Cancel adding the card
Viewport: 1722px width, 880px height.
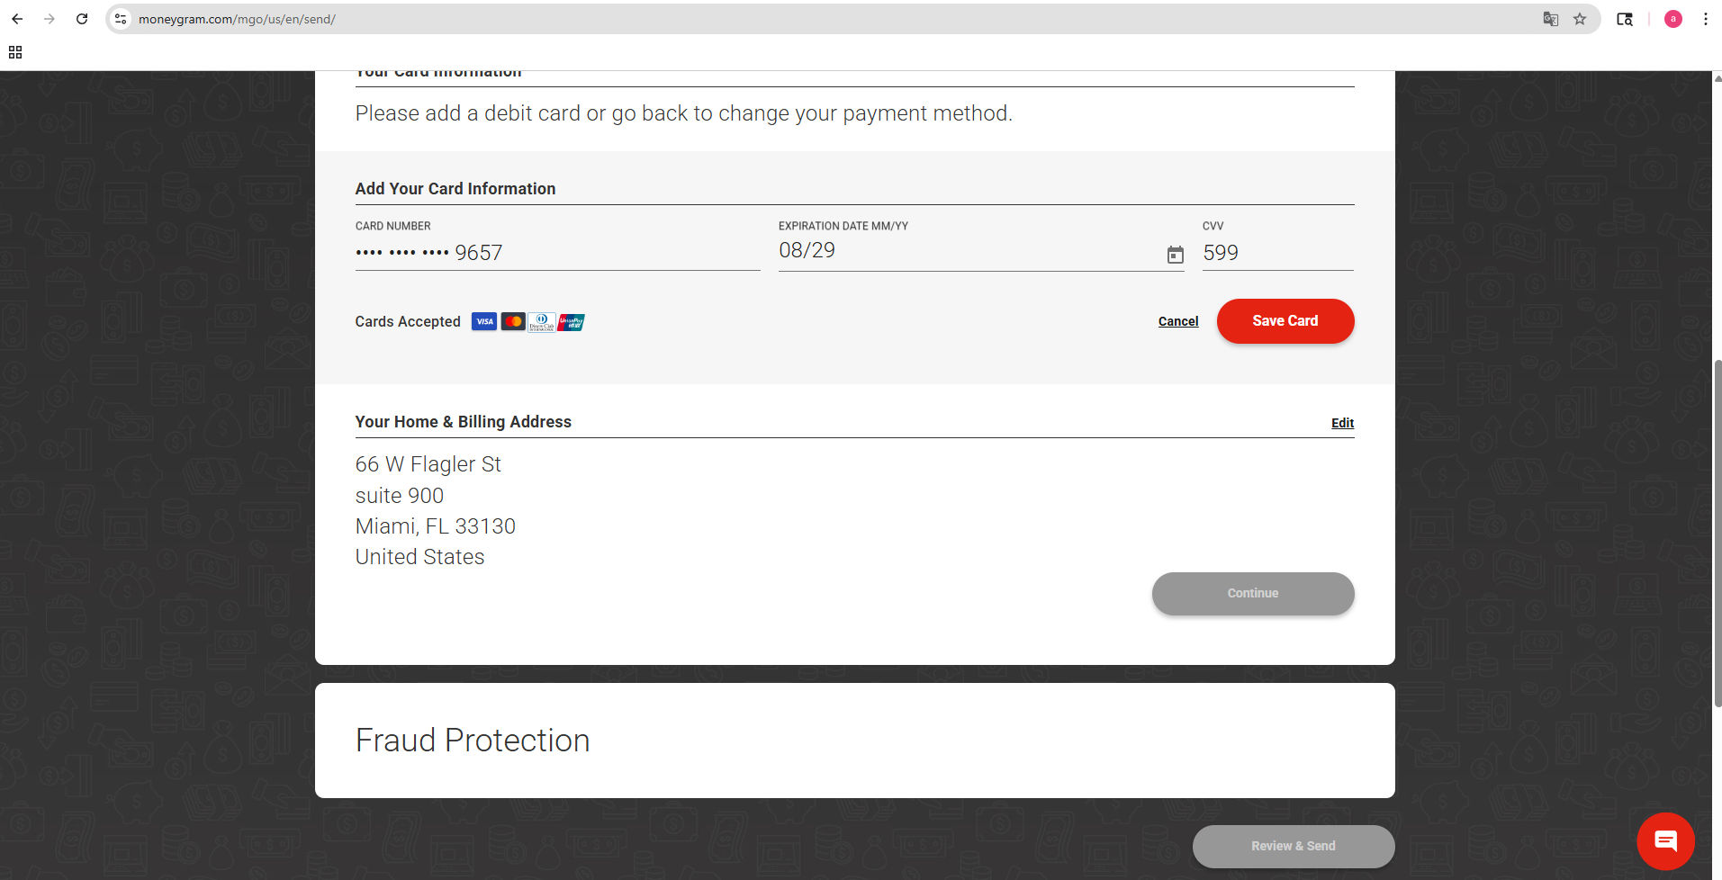(1177, 321)
